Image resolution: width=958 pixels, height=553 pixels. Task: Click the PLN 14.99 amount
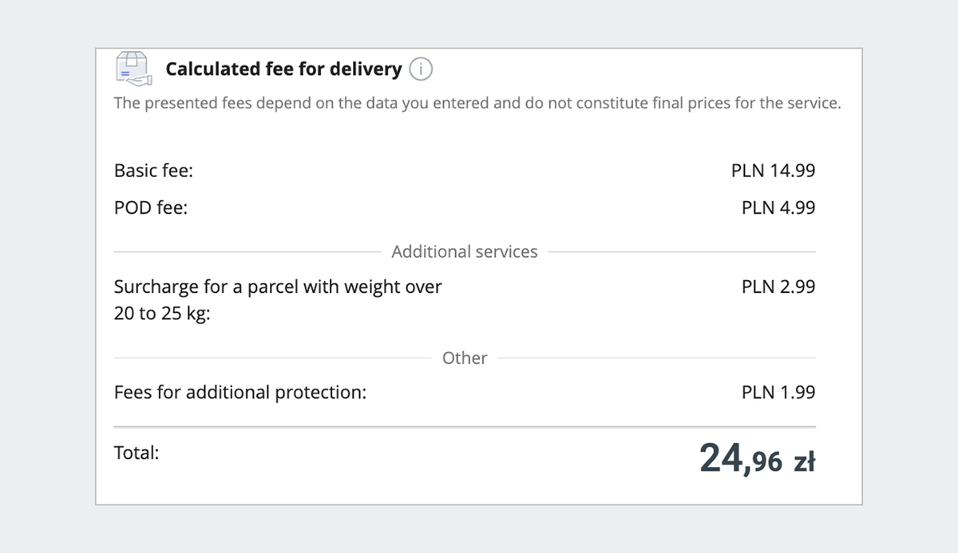(x=773, y=170)
